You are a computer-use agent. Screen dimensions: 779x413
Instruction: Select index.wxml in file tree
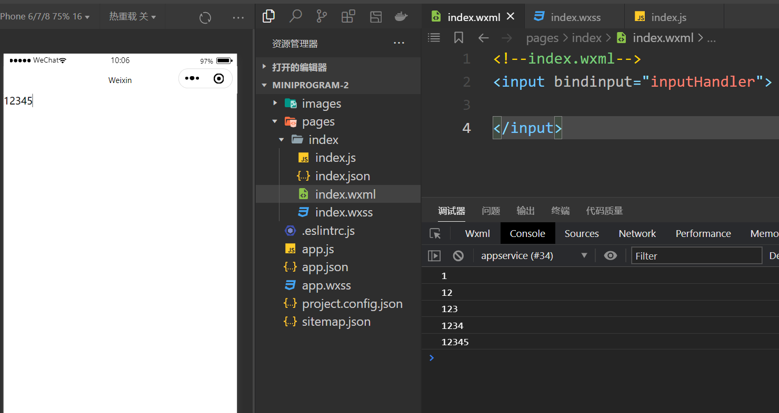338,194
